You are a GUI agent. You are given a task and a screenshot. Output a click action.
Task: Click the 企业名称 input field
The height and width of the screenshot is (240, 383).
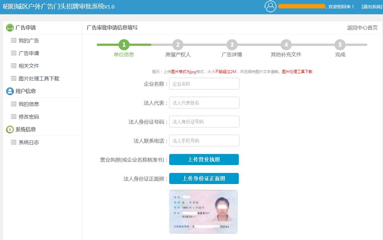204,83
